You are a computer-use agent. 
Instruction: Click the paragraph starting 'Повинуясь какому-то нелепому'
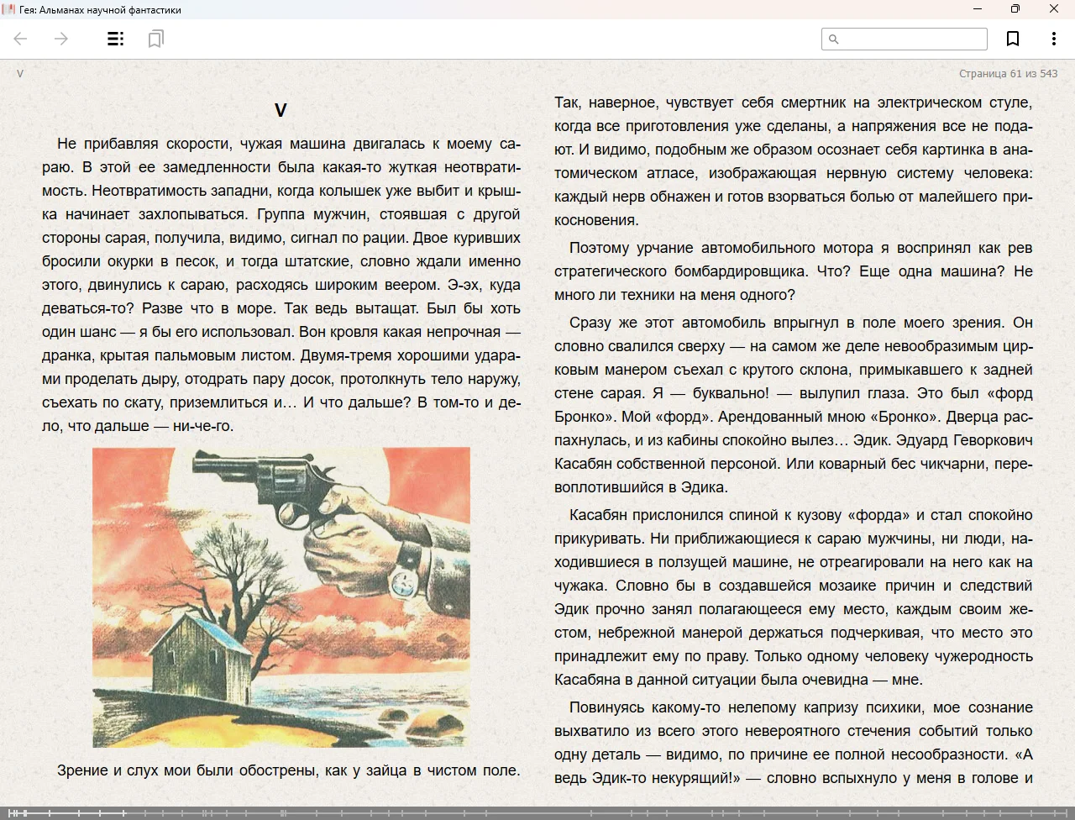point(794,743)
